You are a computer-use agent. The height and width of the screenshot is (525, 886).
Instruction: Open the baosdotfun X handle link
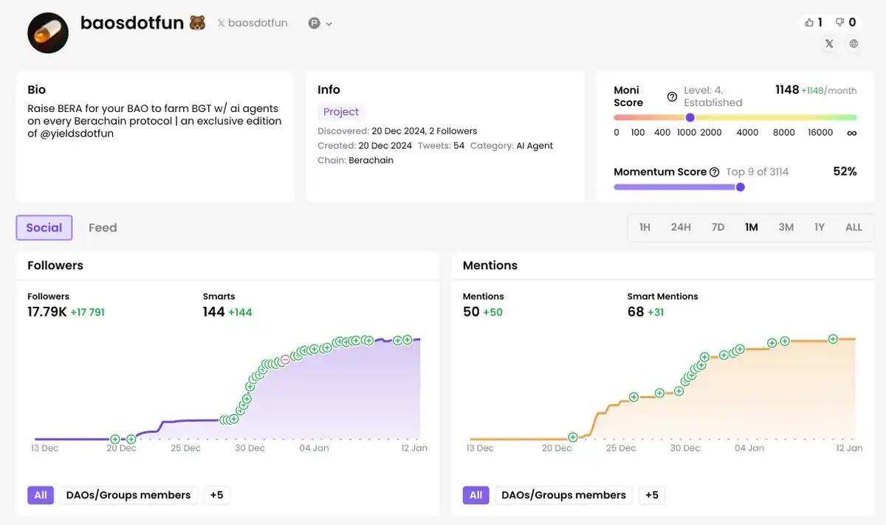tap(252, 23)
